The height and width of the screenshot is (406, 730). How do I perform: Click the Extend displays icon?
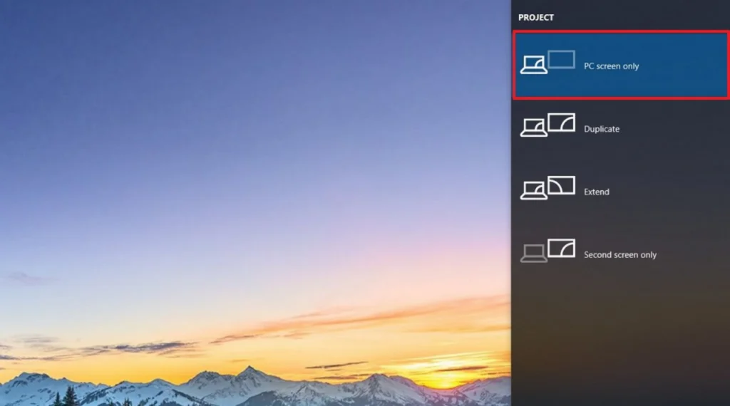(547, 188)
